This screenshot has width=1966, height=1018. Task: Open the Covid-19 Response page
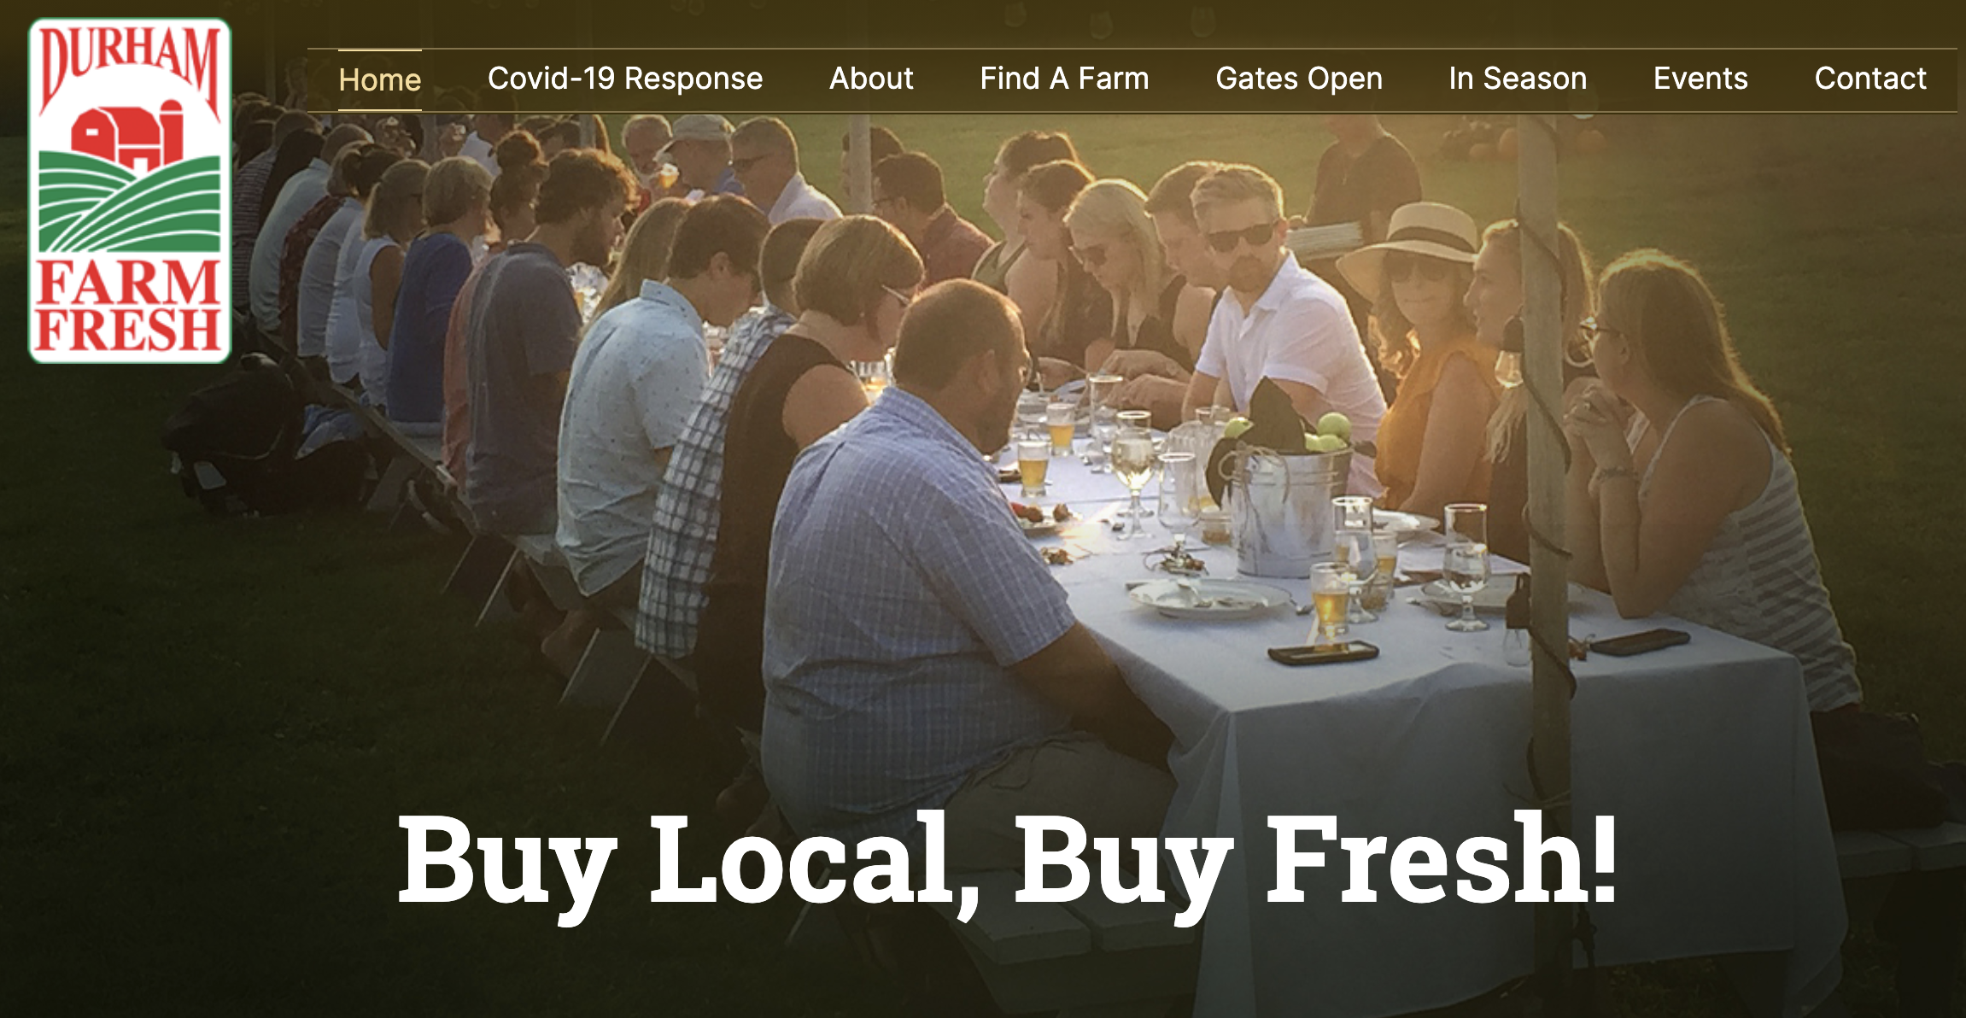(x=625, y=79)
